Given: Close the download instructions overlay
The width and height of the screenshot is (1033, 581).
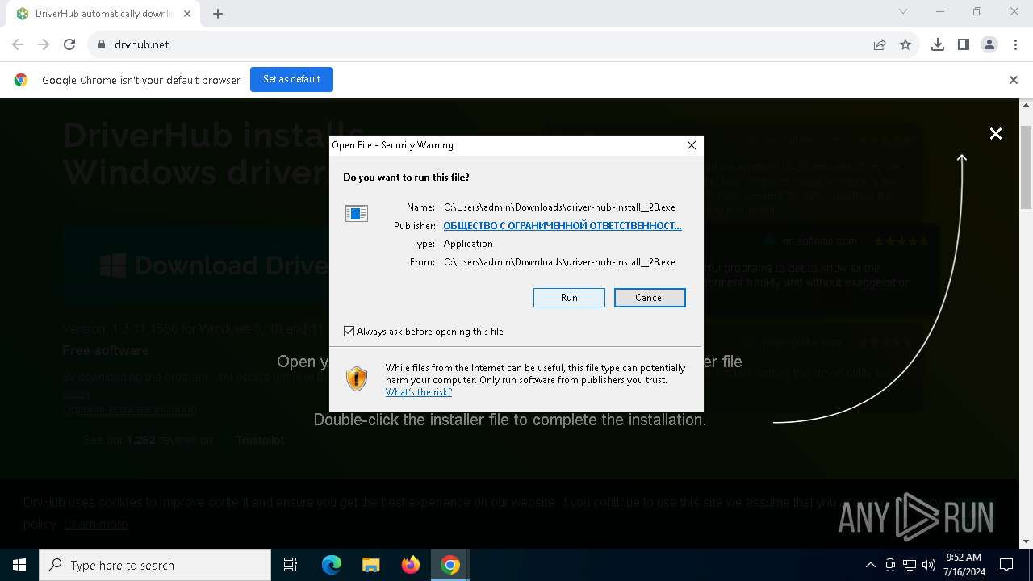Looking at the screenshot, I should (x=996, y=134).
